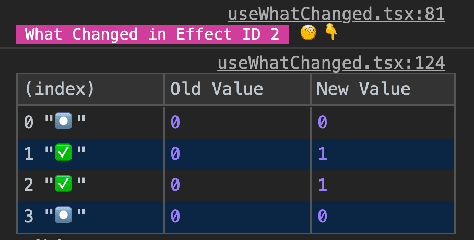Sort table by the (index) column header
Screen dimensions: 474x240
90,89
